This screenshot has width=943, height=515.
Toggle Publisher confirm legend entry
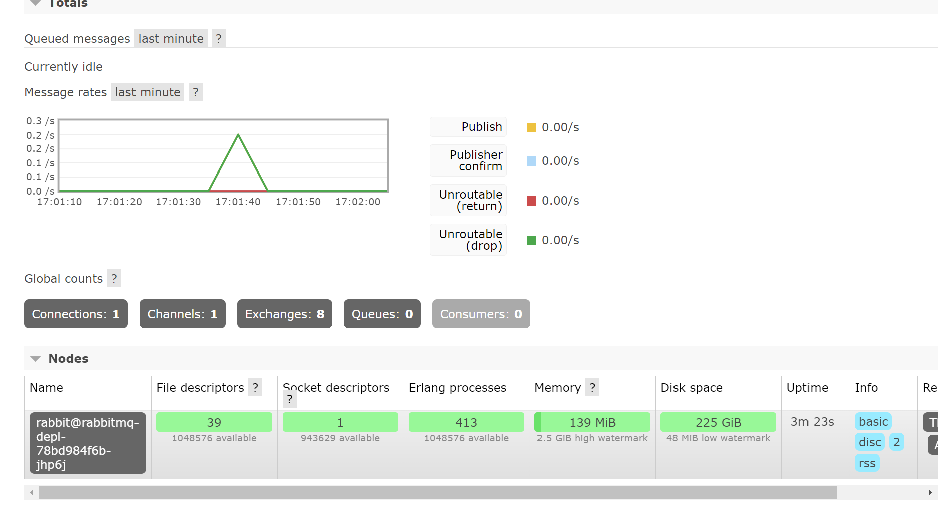pos(468,161)
